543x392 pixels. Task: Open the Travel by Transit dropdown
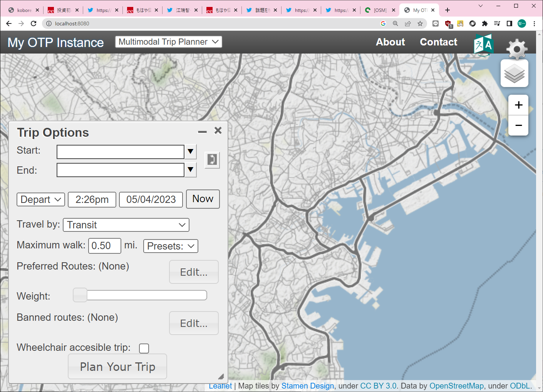click(126, 225)
